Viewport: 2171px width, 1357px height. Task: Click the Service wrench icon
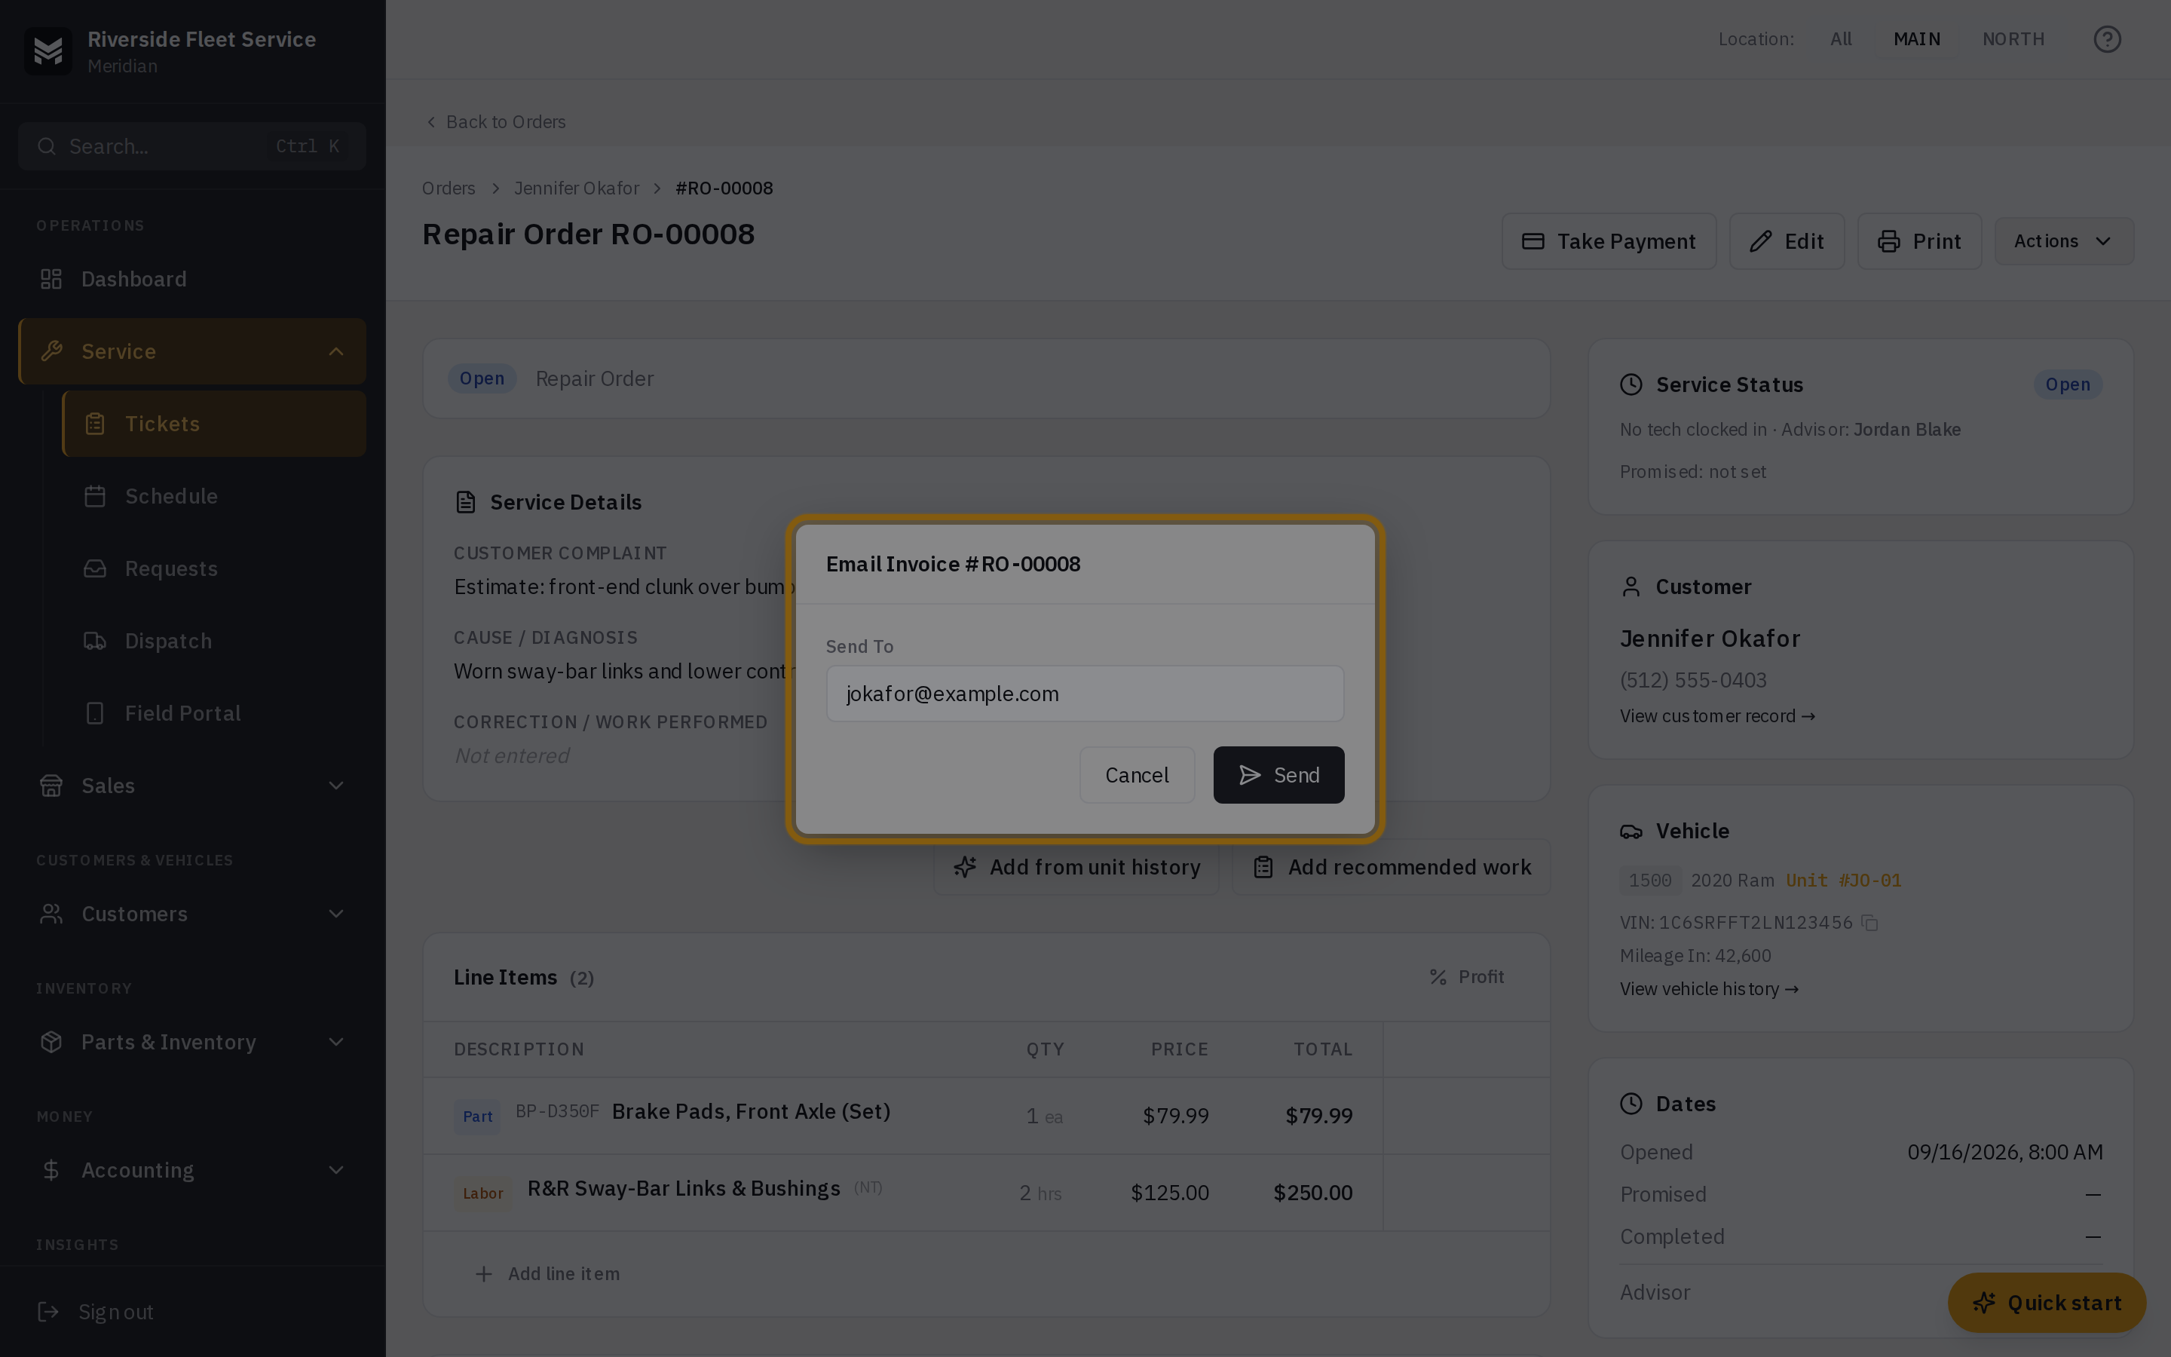tap(51, 351)
